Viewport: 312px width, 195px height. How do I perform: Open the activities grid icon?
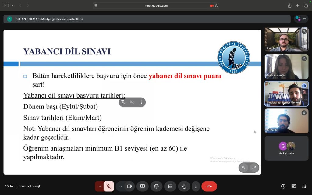304,186
